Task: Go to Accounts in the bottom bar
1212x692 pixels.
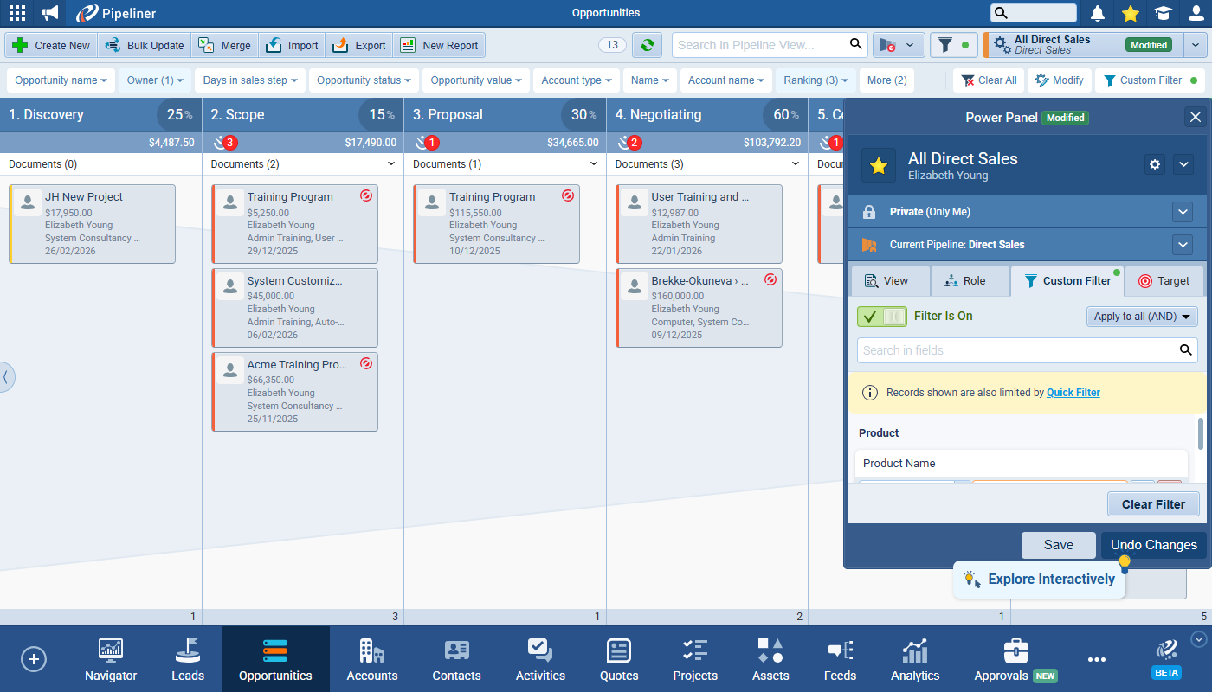Action: click(x=372, y=660)
